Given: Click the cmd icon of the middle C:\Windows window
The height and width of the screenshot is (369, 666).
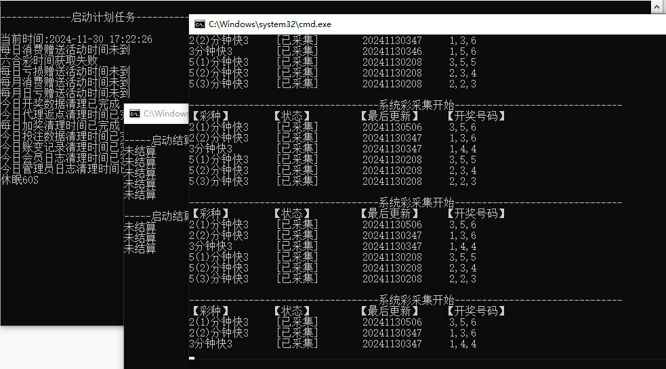Looking at the screenshot, I should pyautogui.click(x=135, y=114).
